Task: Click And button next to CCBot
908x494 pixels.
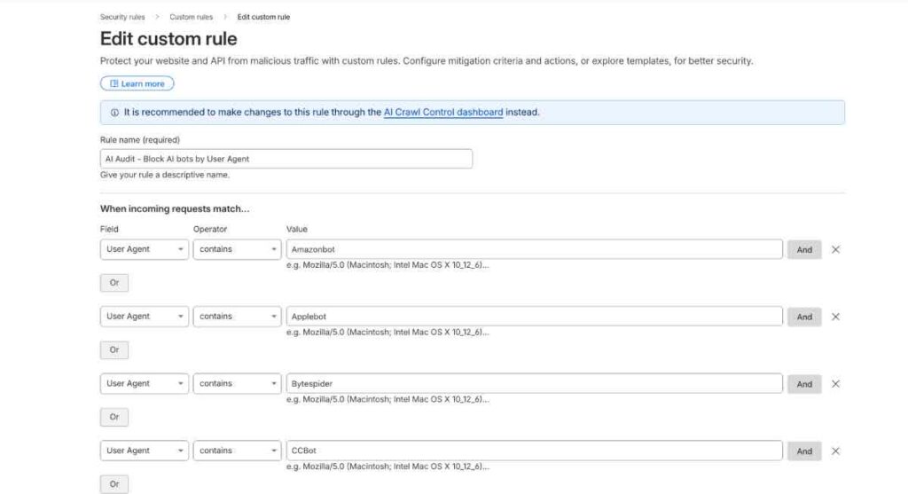Action: point(803,451)
